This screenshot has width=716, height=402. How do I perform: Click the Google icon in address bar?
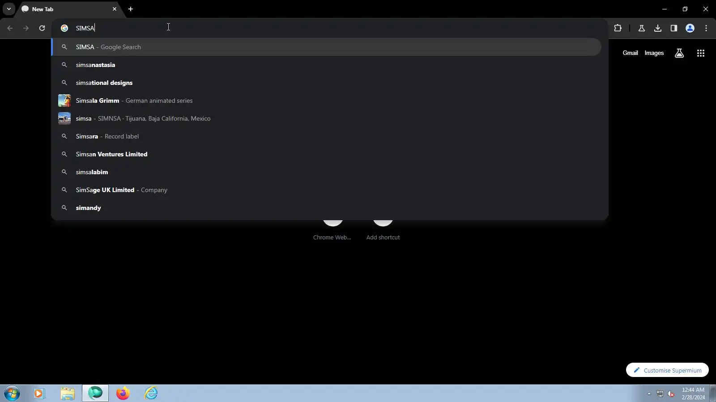(x=64, y=28)
